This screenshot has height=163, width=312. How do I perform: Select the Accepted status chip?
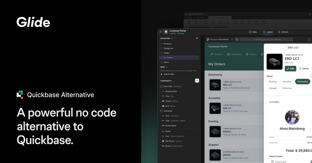coord(287,81)
